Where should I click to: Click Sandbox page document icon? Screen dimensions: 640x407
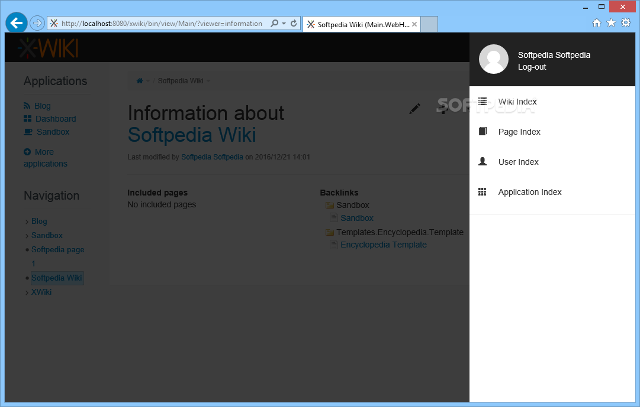click(x=334, y=218)
